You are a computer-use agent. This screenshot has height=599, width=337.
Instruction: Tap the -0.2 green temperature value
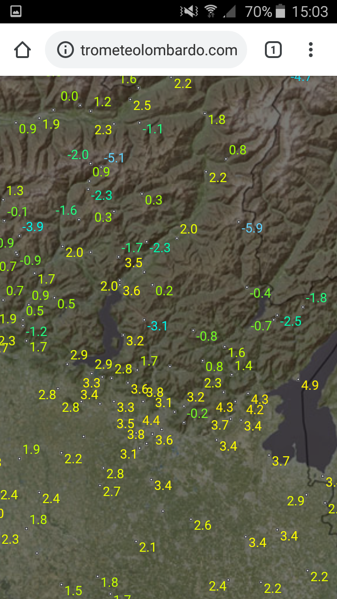pos(197,413)
